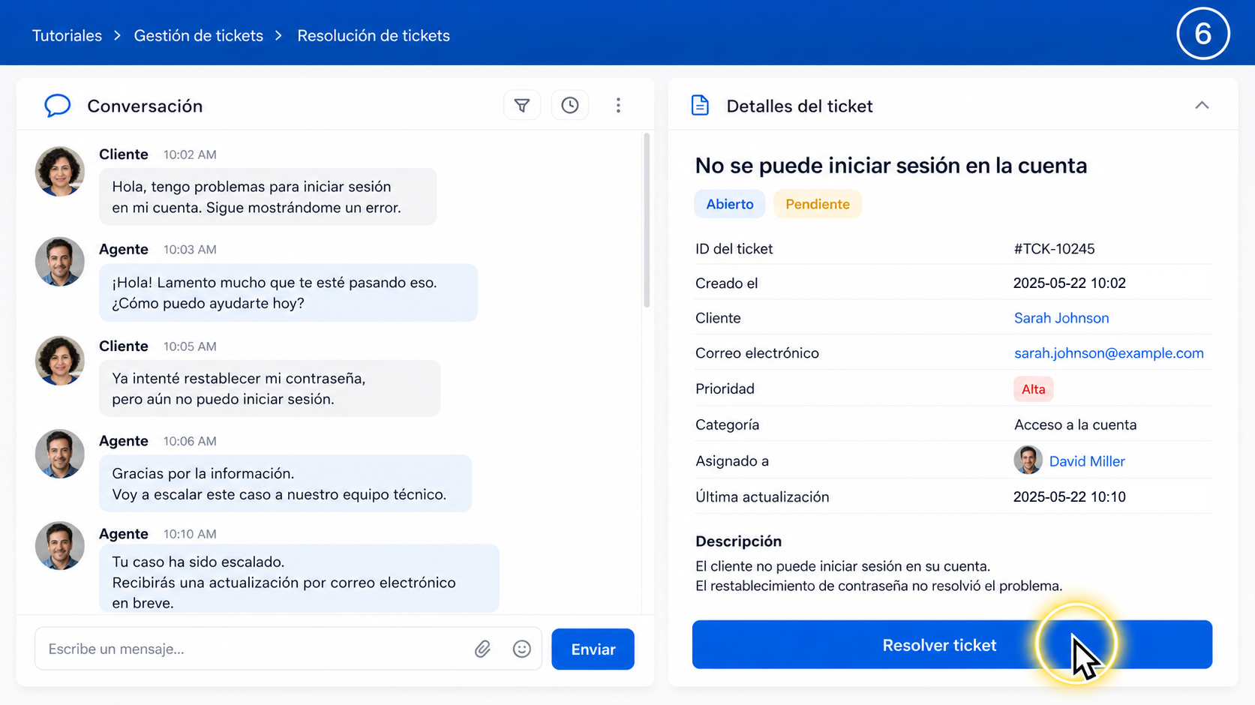This screenshot has width=1255, height=705.
Task: Attach a file with the paperclip icon
Action: coord(482,649)
